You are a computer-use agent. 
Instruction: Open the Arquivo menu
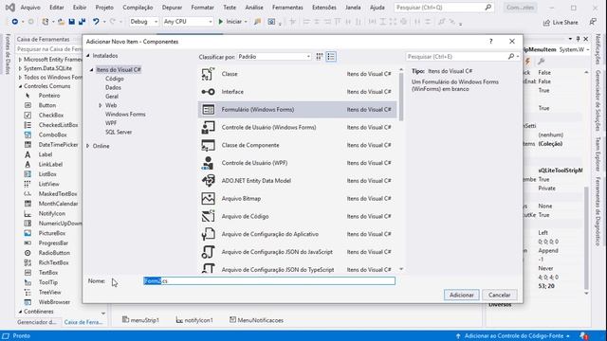coord(30,8)
